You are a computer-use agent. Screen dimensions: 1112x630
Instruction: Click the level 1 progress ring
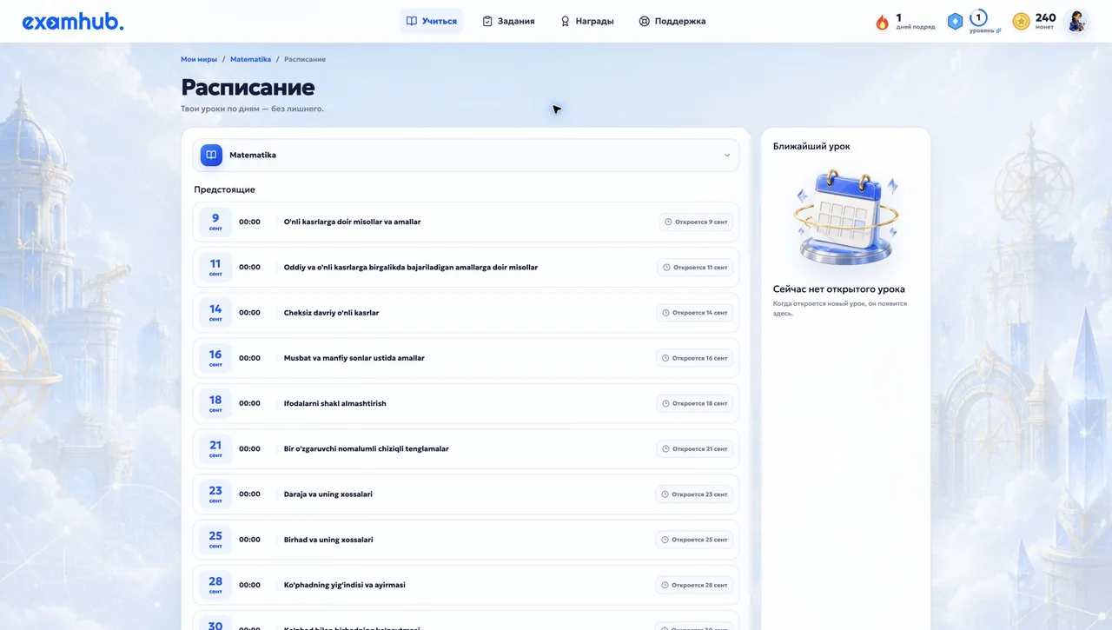978,17
